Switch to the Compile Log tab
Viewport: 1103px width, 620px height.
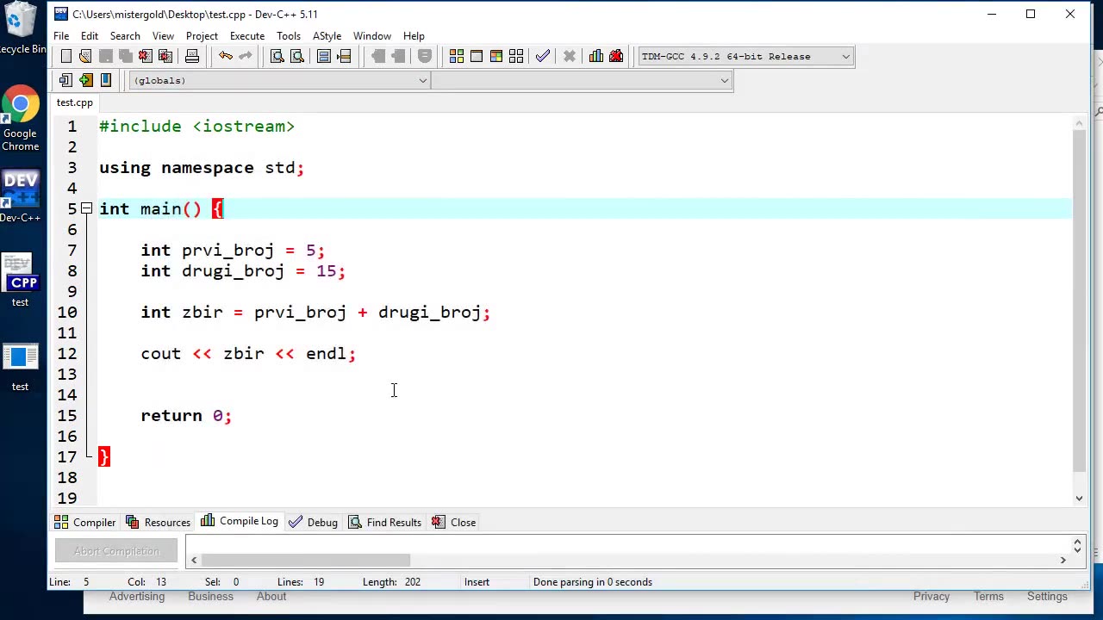(240, 522)
